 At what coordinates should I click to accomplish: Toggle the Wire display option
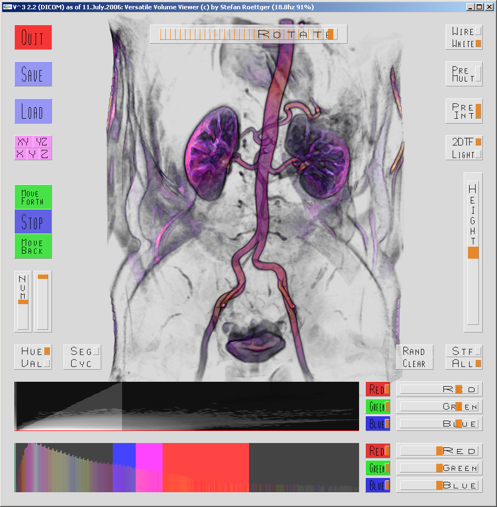coord(464,31)
